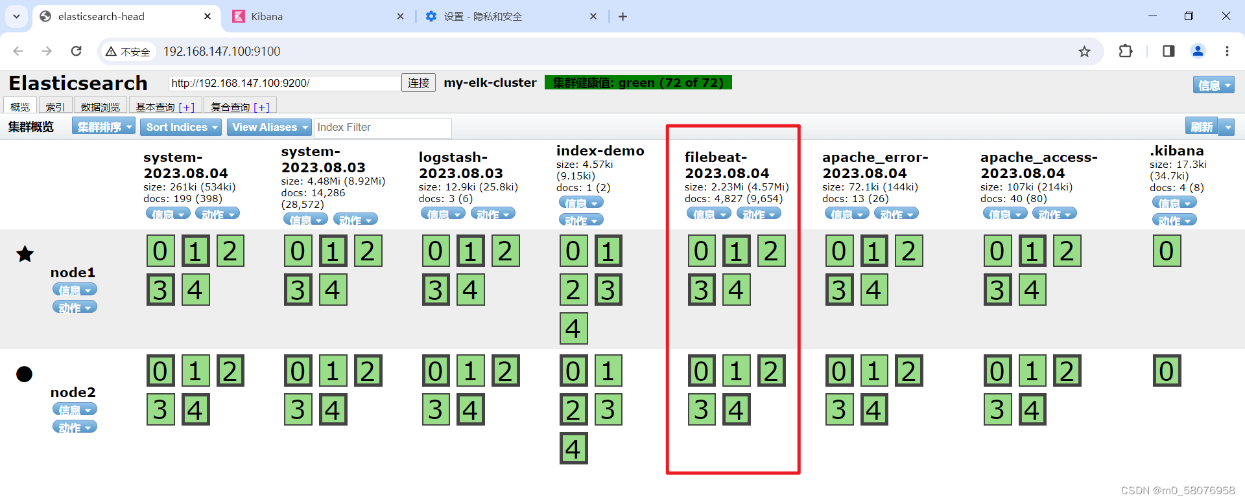
Task: Open 动作 menu for node2
Action: click(75, 427)
